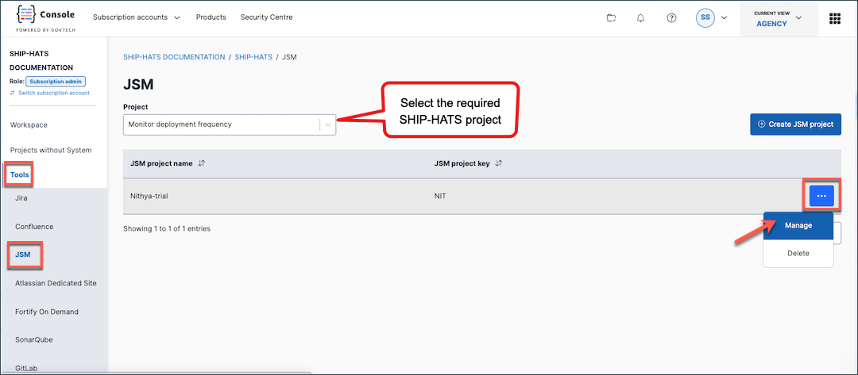
Task: Open Fortify On Demand
Action: coord(47,312)
